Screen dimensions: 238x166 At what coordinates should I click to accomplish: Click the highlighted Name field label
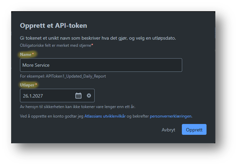point(25,55)
